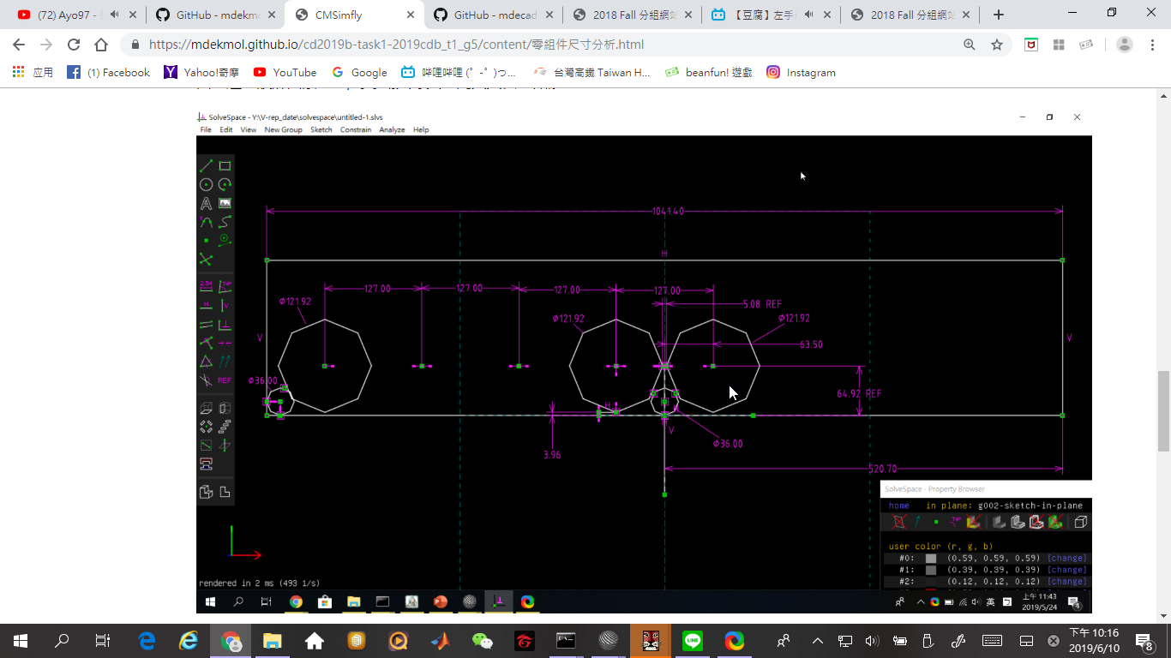Toggle edges visibility in Property Browser
The height and width of the screenshot is (658, 1171).
point(1018,522)
